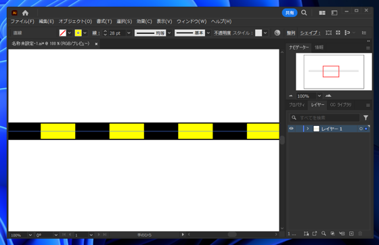Open the Layers panel menu icon

pos(368,106)
